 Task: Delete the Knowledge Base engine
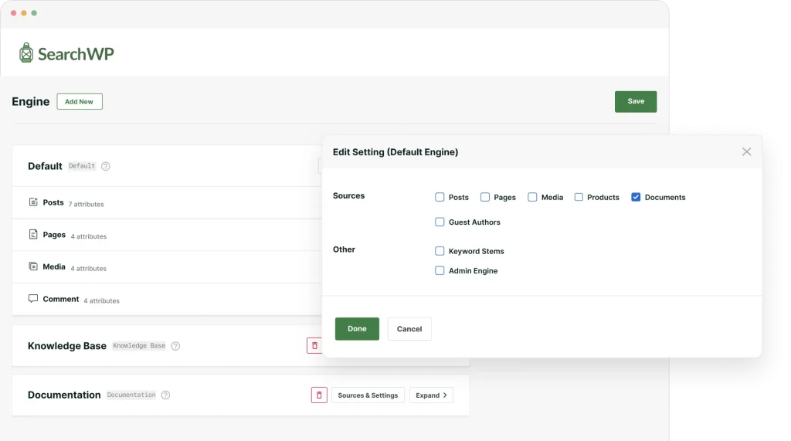(314, 346)
